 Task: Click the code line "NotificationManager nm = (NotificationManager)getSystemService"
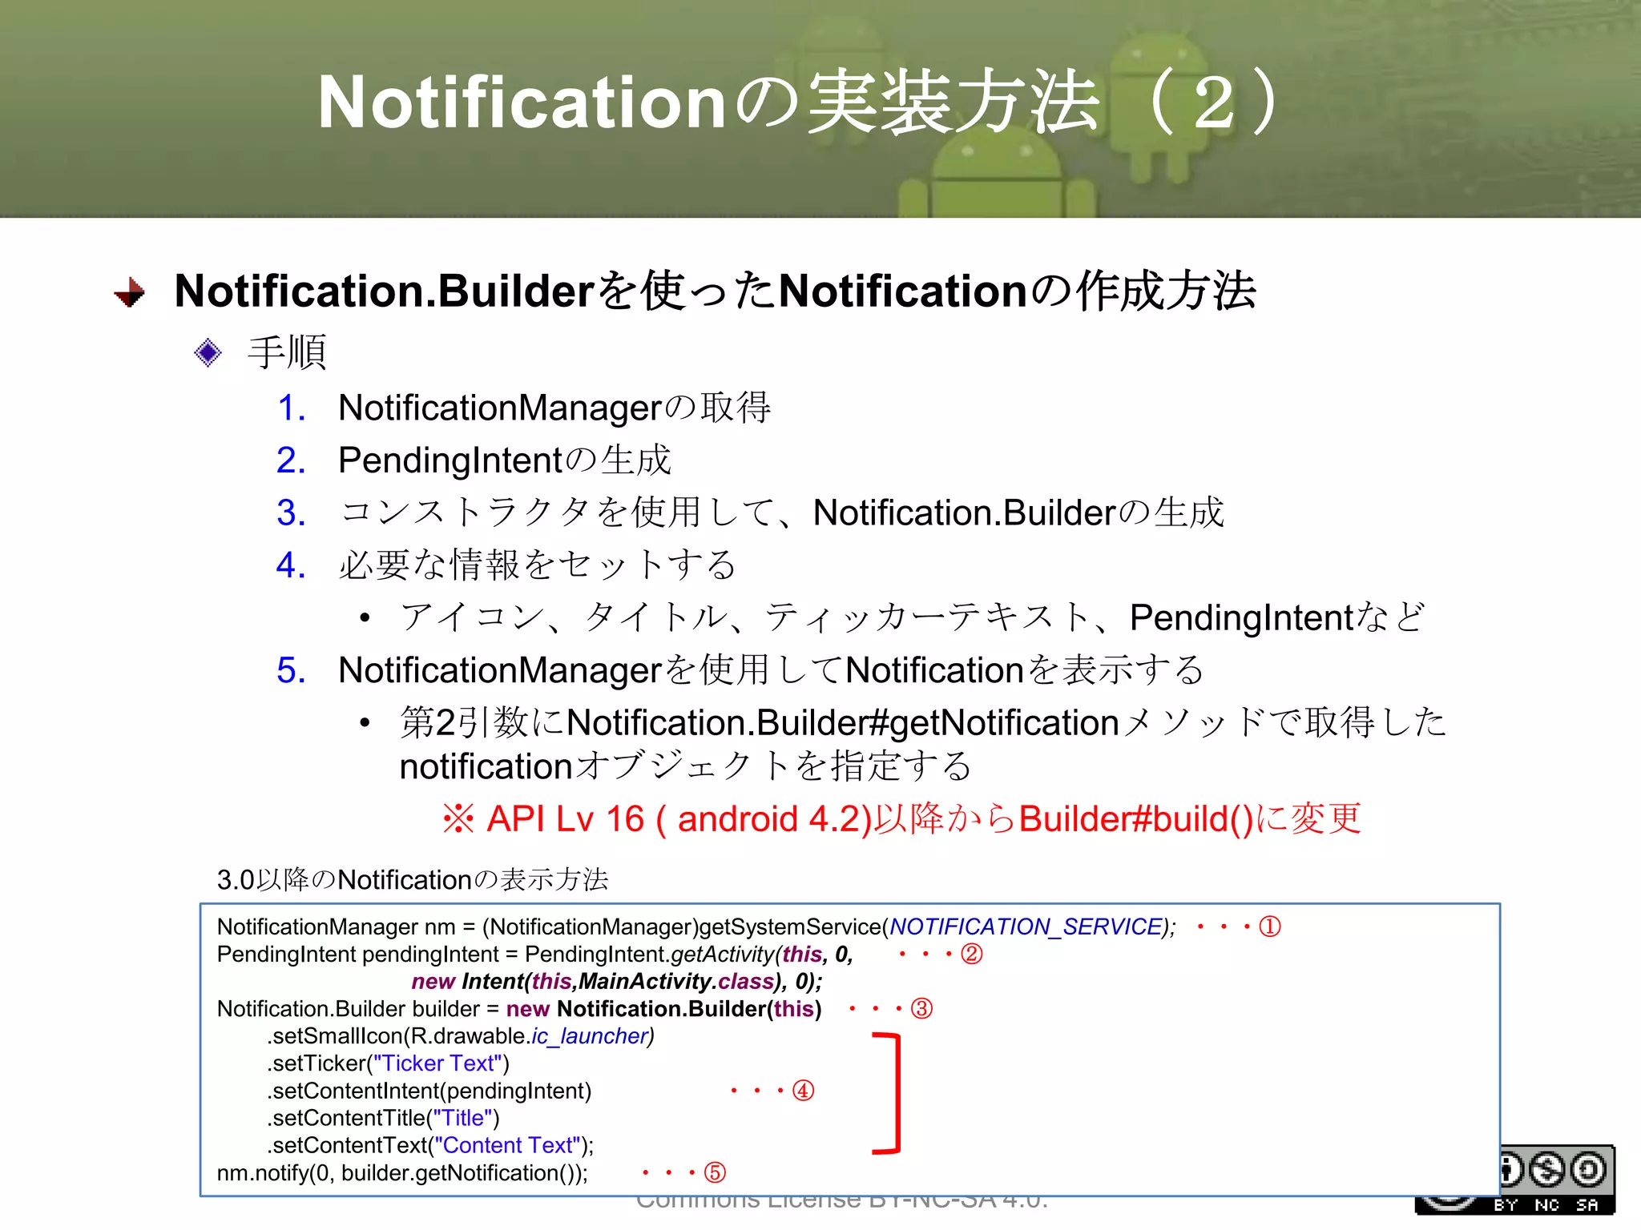[696, 927]
